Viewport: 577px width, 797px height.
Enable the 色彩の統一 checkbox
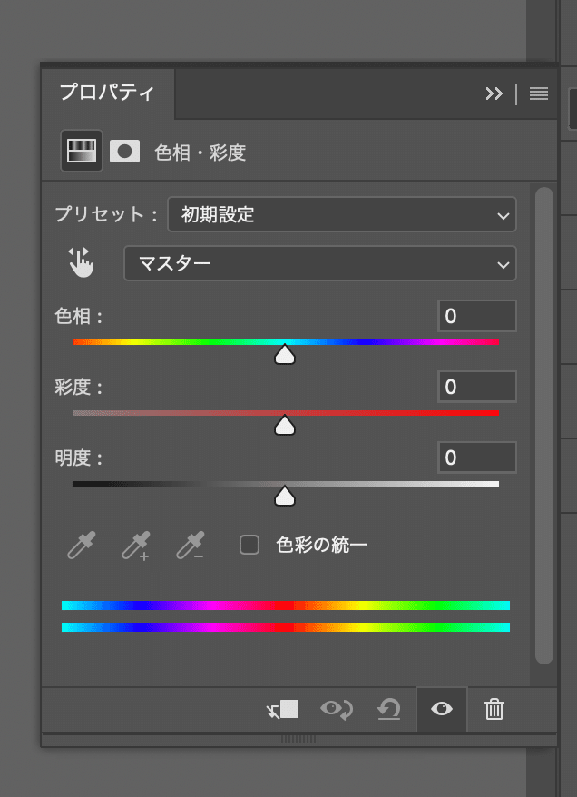pos(249,545)
